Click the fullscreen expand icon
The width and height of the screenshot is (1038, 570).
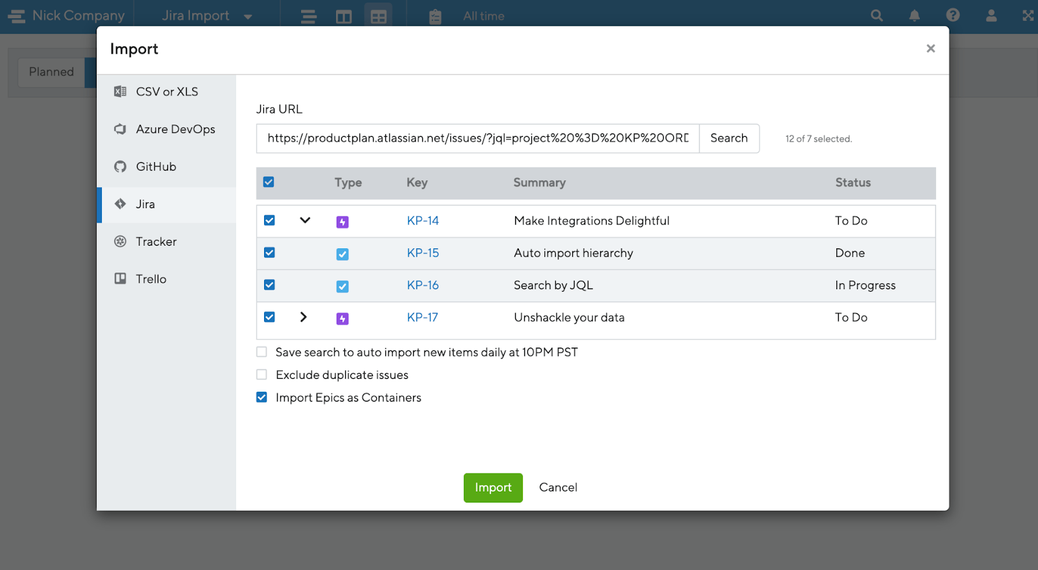(x=1028, y=16)
